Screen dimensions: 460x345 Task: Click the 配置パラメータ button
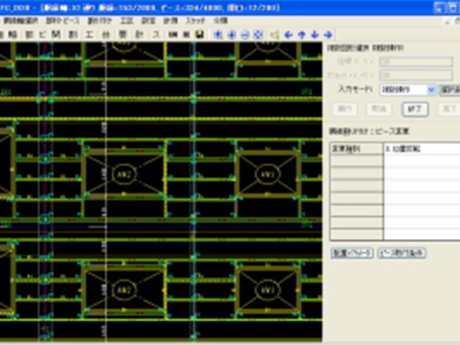coord(351,253)
